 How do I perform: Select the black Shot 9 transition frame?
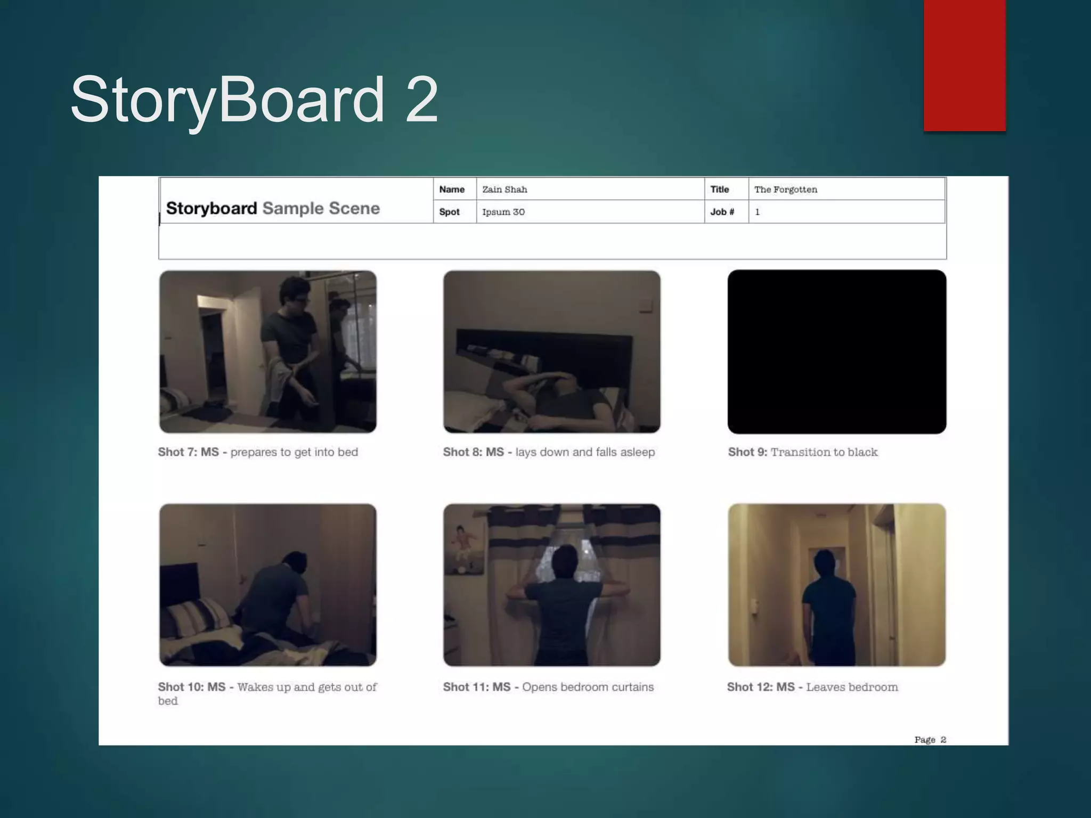pos(837,351)
